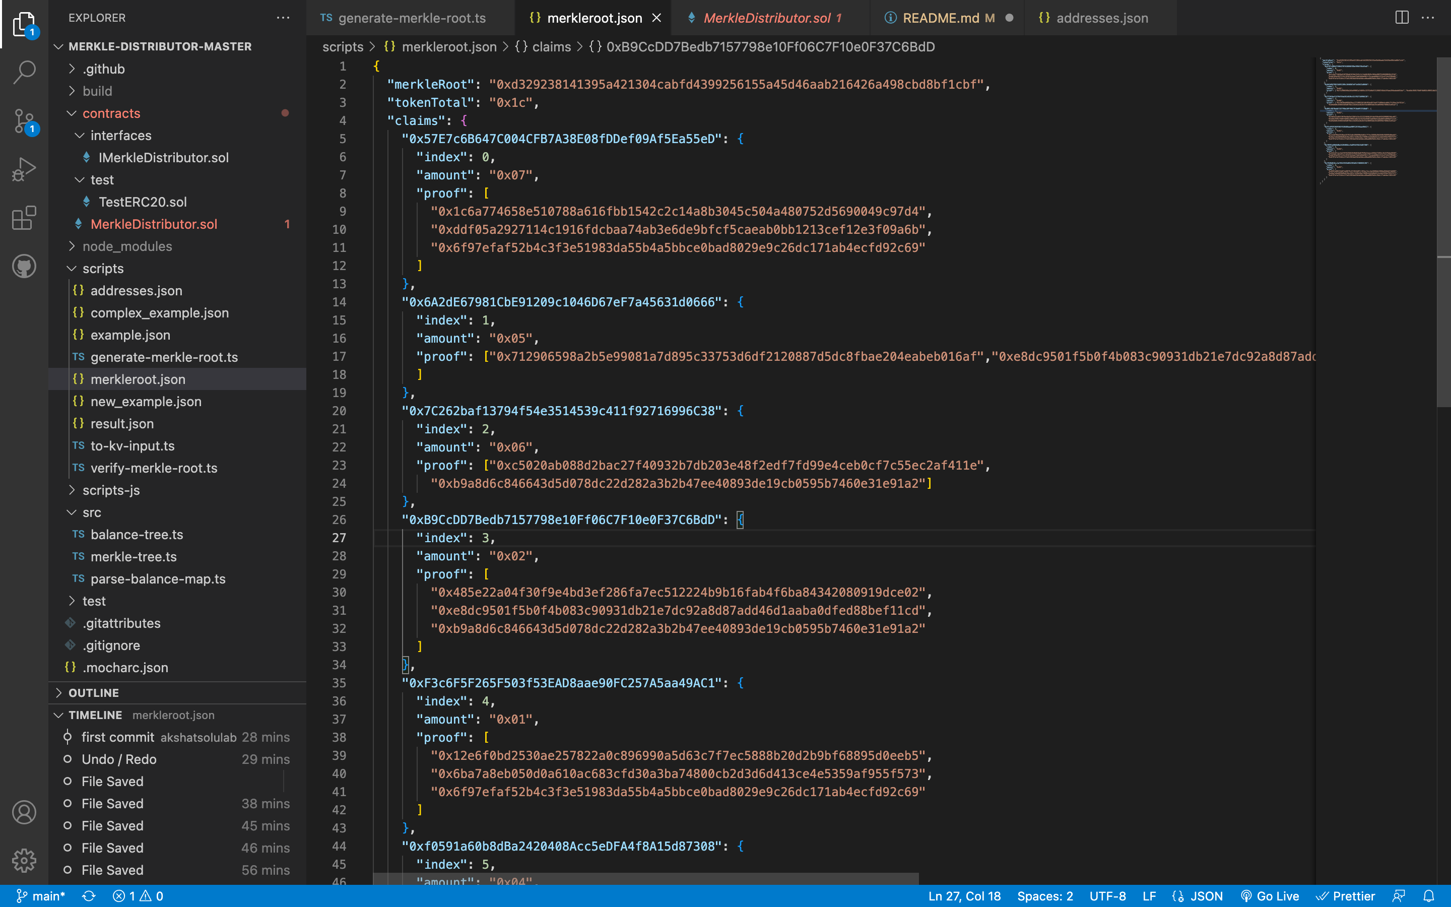Expand the OUTLINE section

coord(94,693)
